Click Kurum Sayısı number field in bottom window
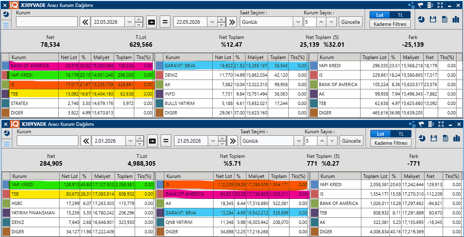The height and width of the screenshot is (237, 464). click(x=311, y=141)
